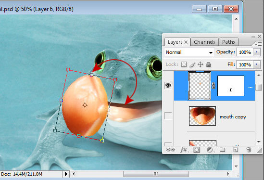Toggle lock all padlock icon
Screen dimensions: 264x180
pyautogui.click(x=208, y=64)
